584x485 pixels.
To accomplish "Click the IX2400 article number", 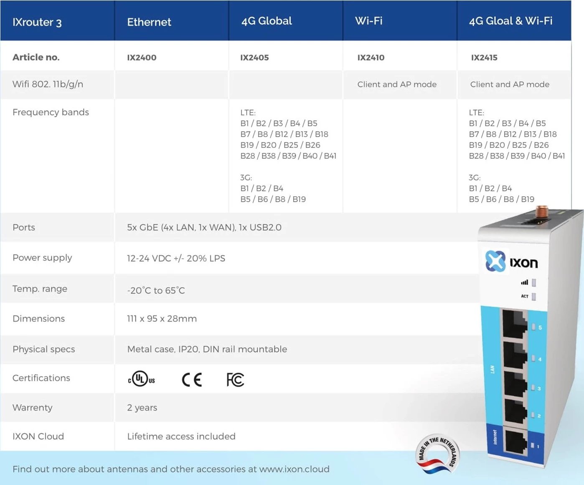I will pyautogui.click(x=142, y=57).
